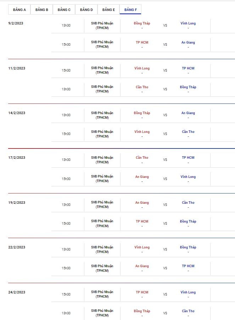This screenshot has width=235, height=320.
Task: Open Cần Thơ in the 24/2/2023 13h30 match
Action: (x=188, y=311)
